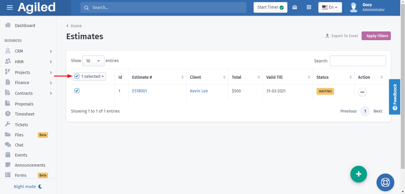The image size is (405, 194).
Task: Open the show entries count dropdown
Action: pyautogui.click(x=93, y=61)
